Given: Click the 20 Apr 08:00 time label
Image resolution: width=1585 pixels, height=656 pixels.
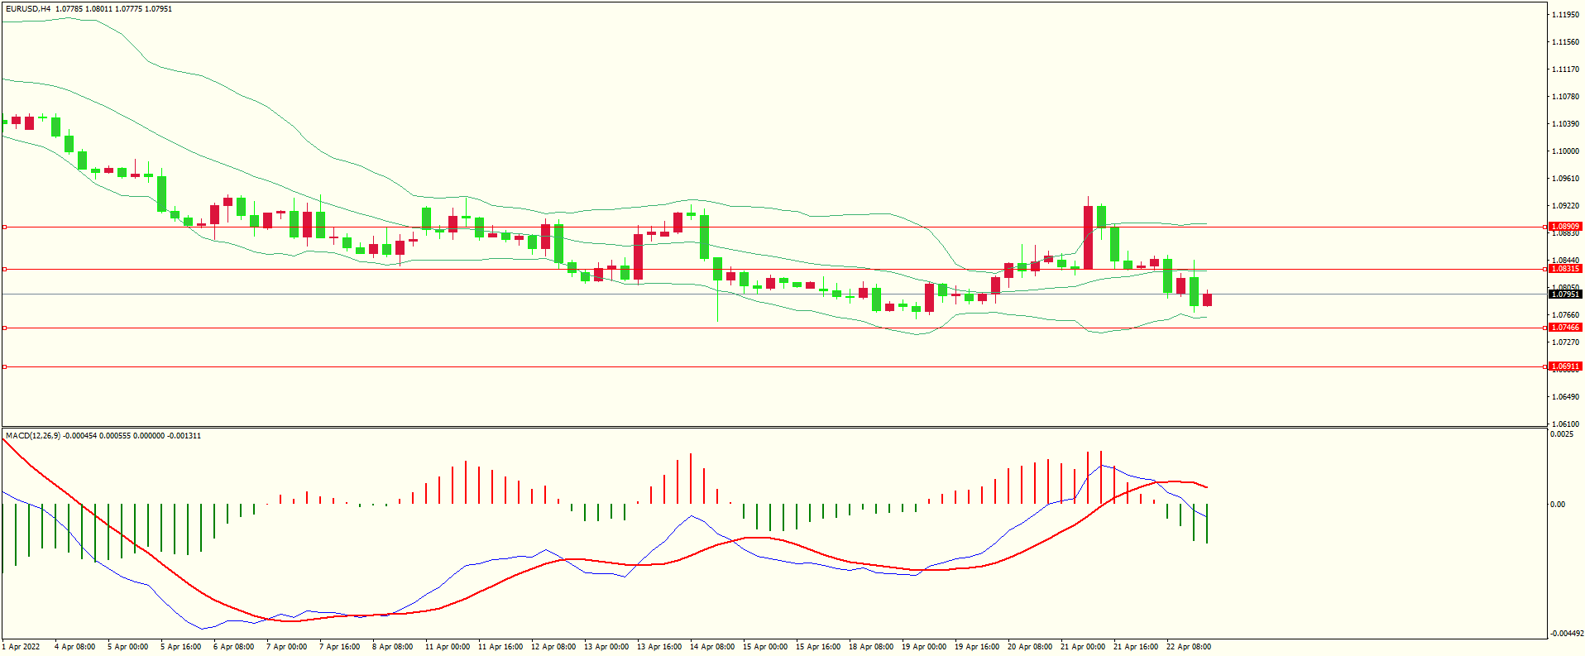Looking at the screenshot, I should click(1029, 647).
